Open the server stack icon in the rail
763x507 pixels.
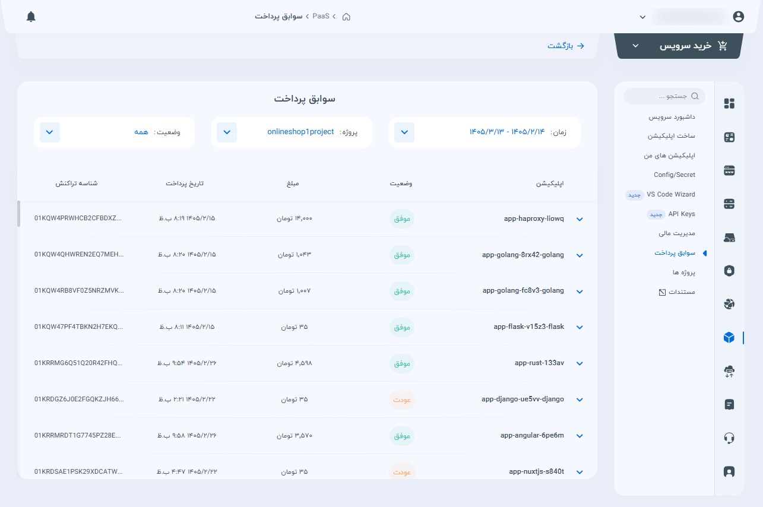[730, 204]
